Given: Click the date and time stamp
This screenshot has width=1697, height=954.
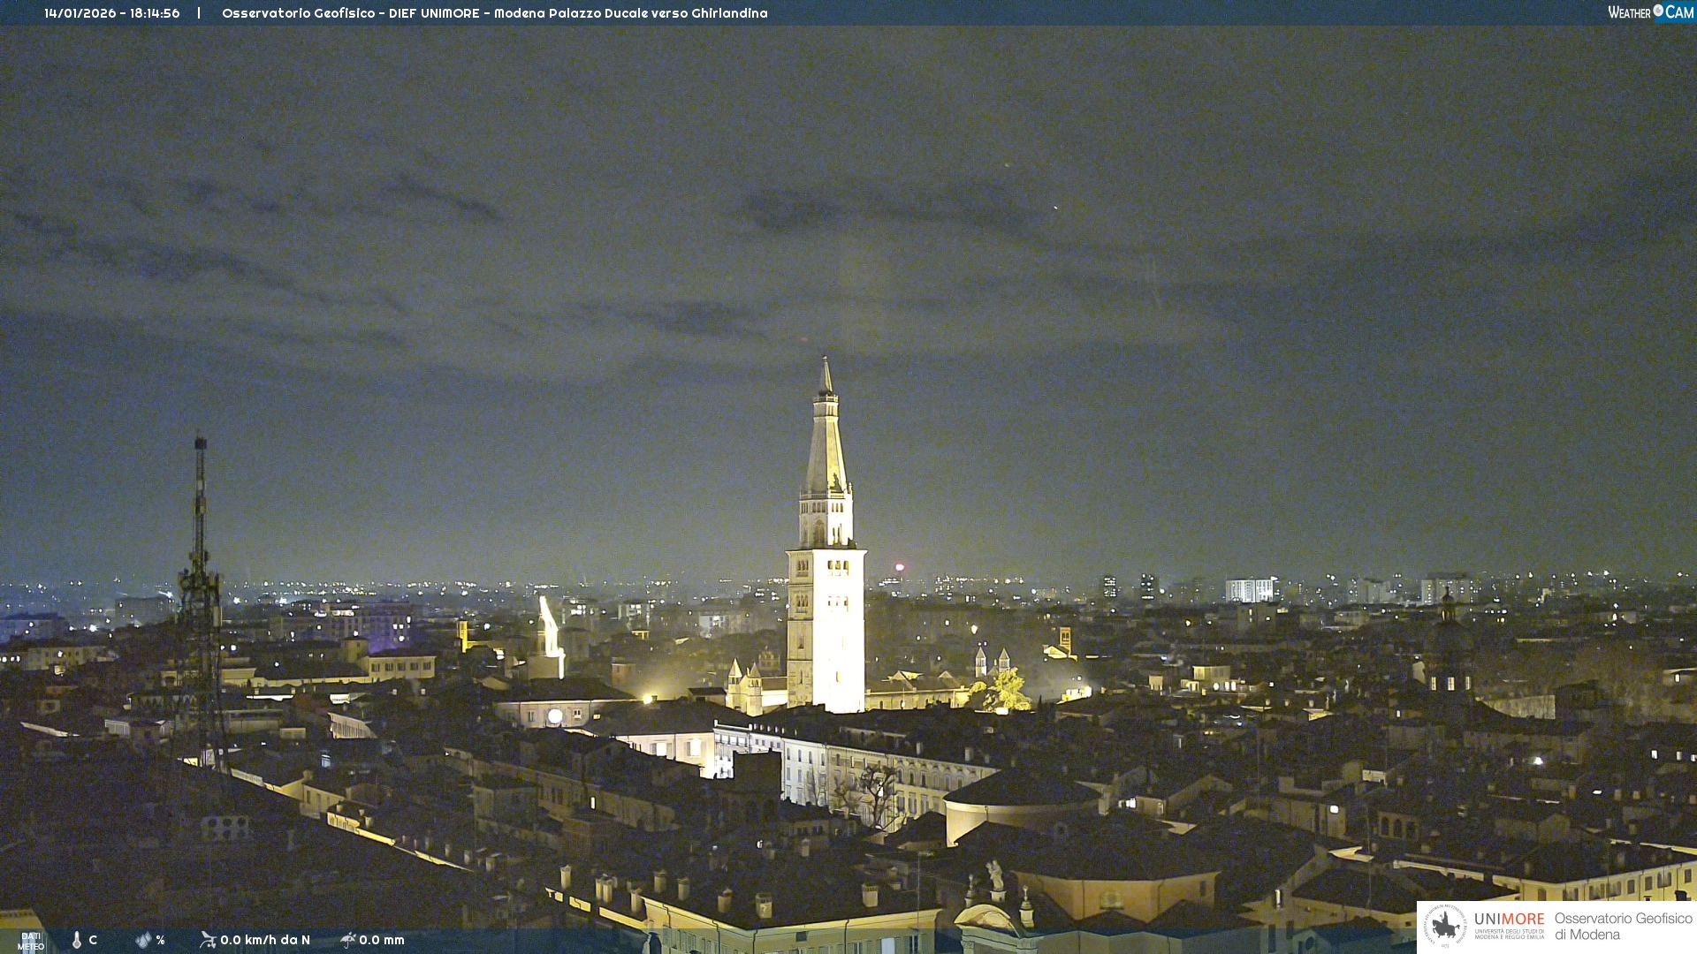Looking at the screenshot, I should (112, 13).
